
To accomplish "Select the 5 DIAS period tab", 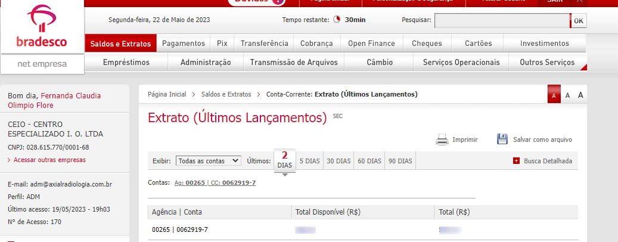I will pyautogui.click(x=309, y=161).
